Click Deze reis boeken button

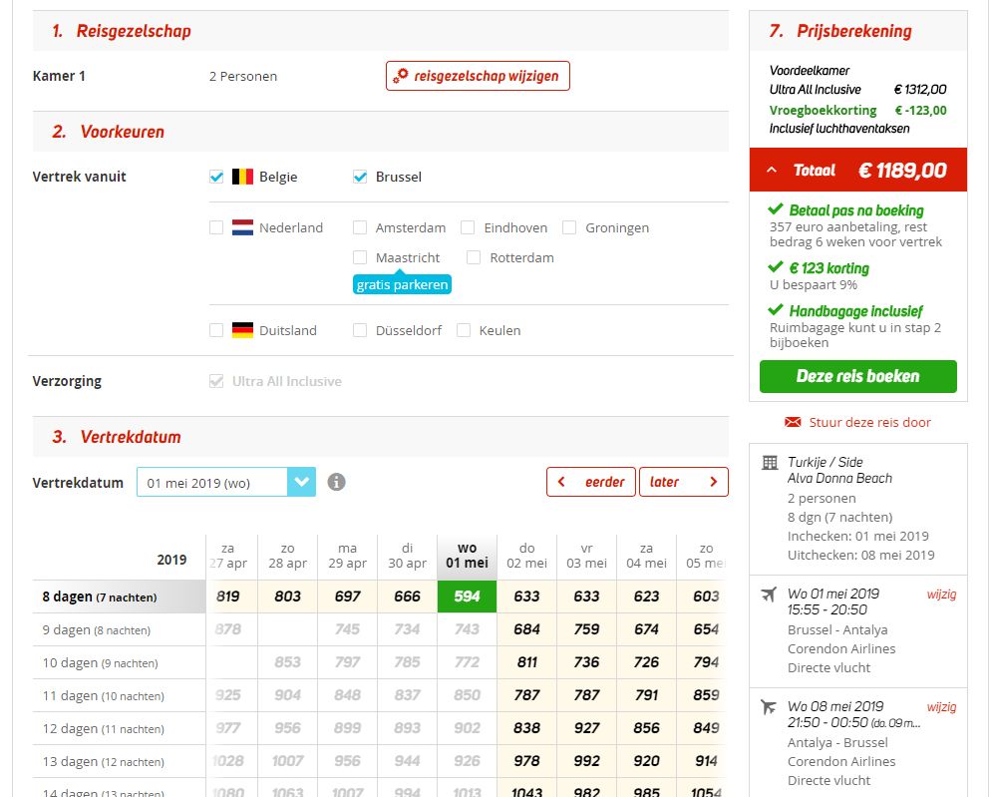[x=858, y=376]
